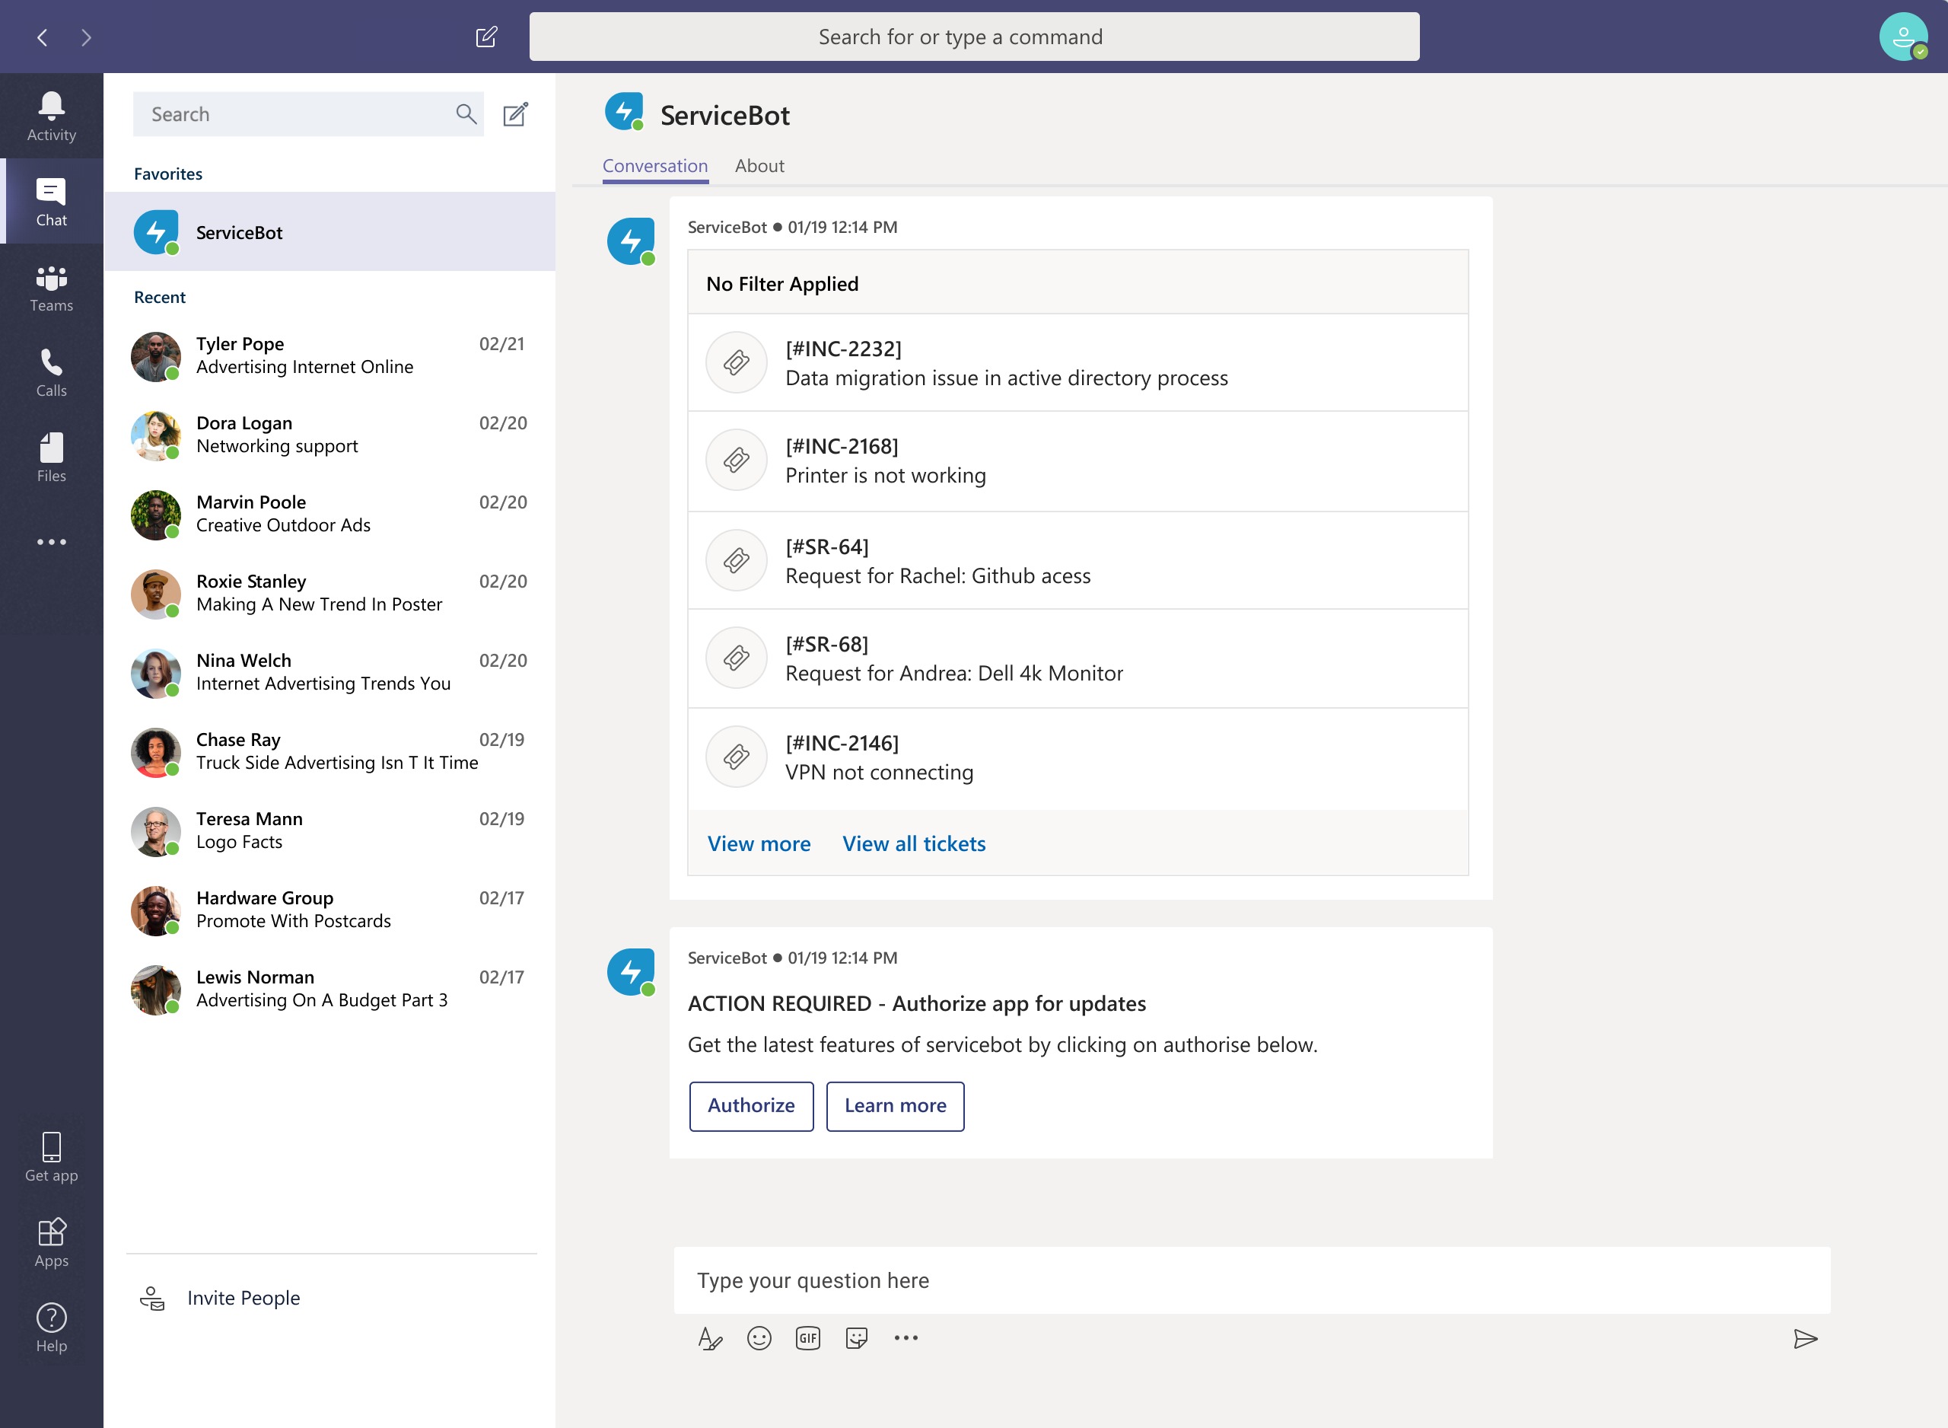Click the Type your question here box
Screen dimensions: 1948x1428
point(1251,1280)
